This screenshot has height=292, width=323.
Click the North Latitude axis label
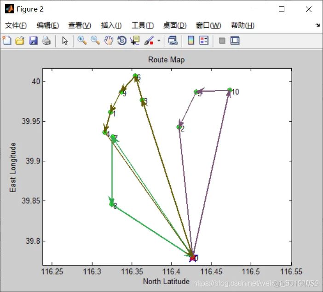pyautogui.click(x=166, y=281)
